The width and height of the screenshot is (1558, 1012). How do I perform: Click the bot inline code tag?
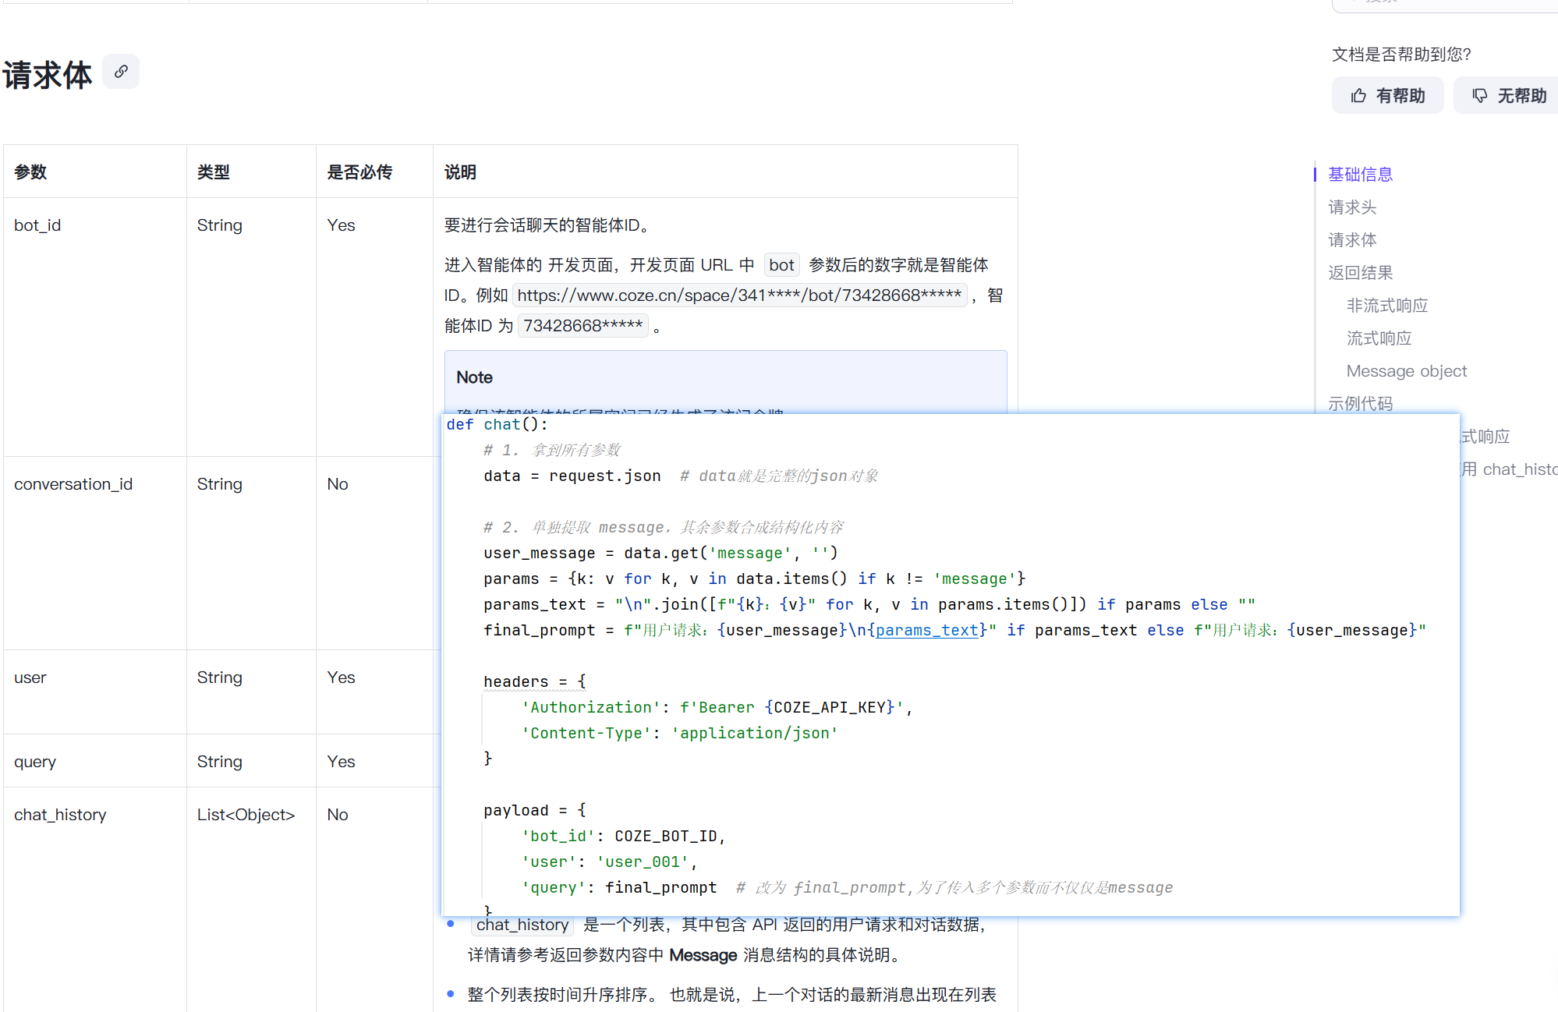coord(781,265)
